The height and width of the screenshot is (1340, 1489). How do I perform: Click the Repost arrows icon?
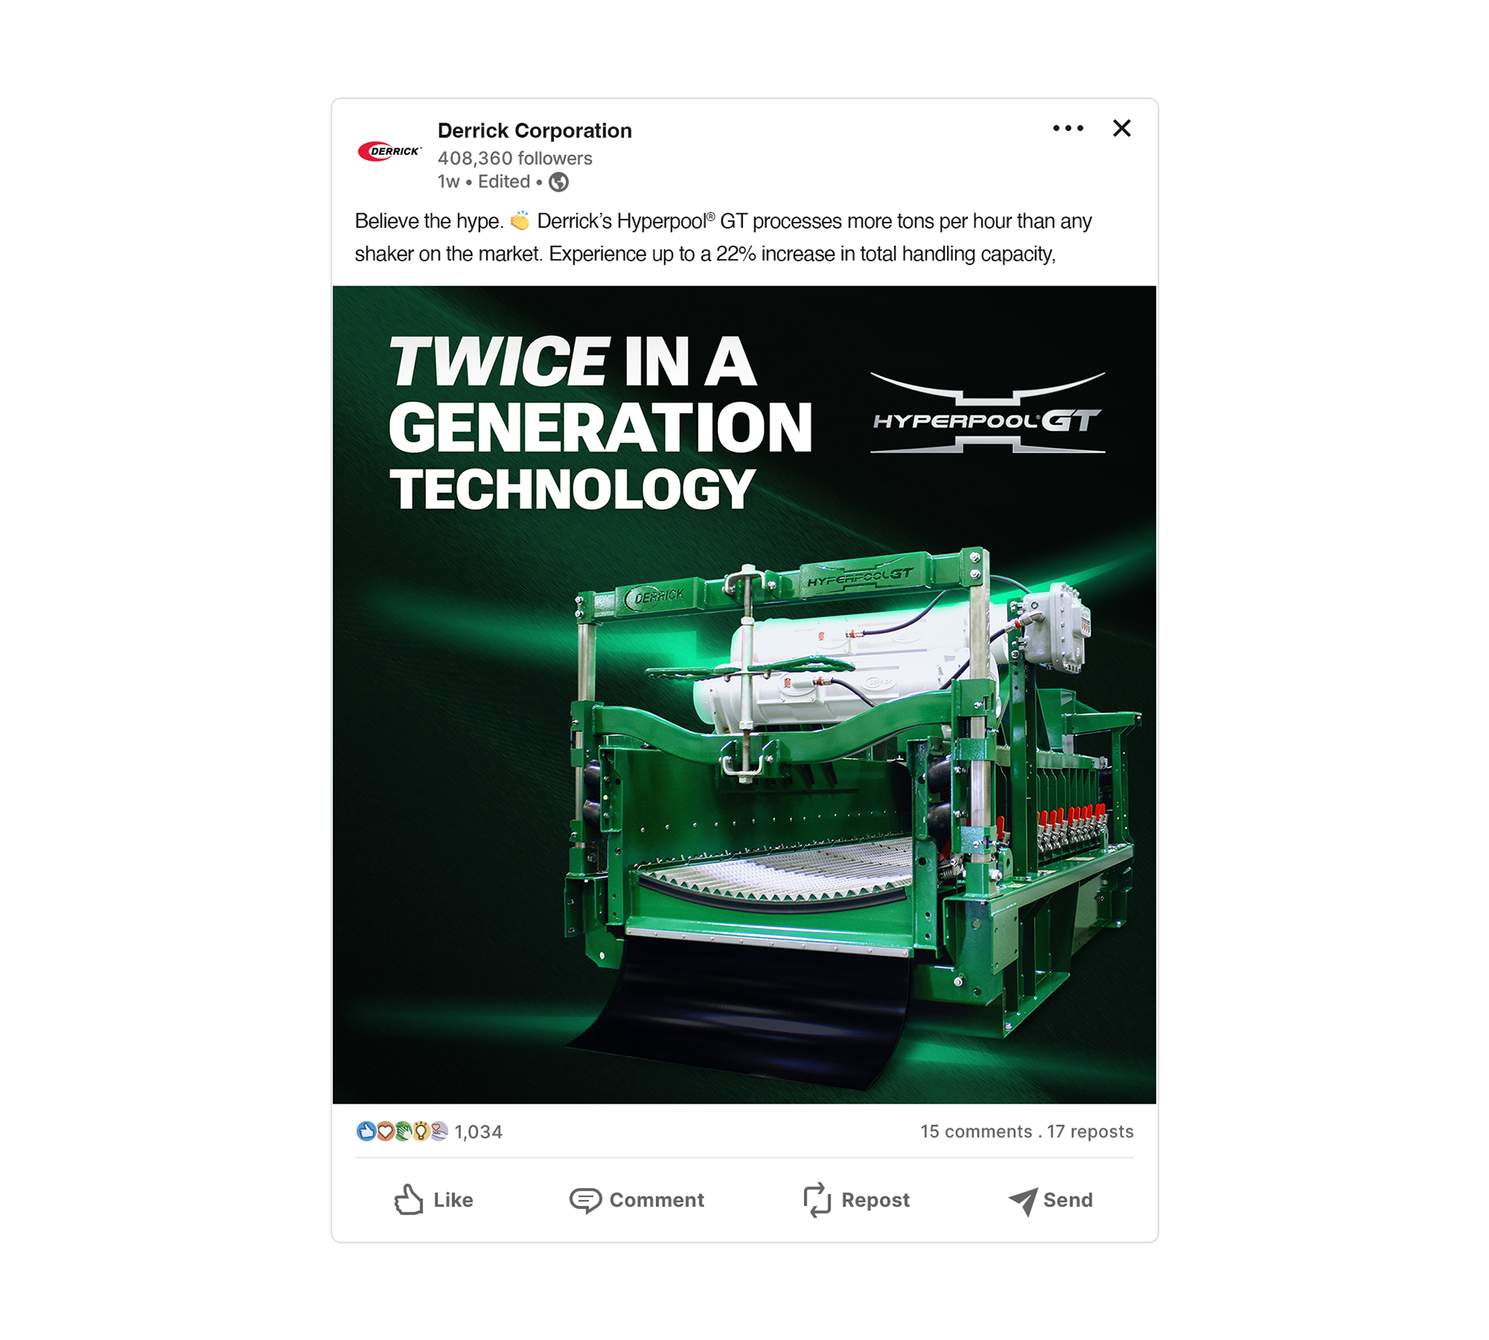click(x=817, y=1200)
